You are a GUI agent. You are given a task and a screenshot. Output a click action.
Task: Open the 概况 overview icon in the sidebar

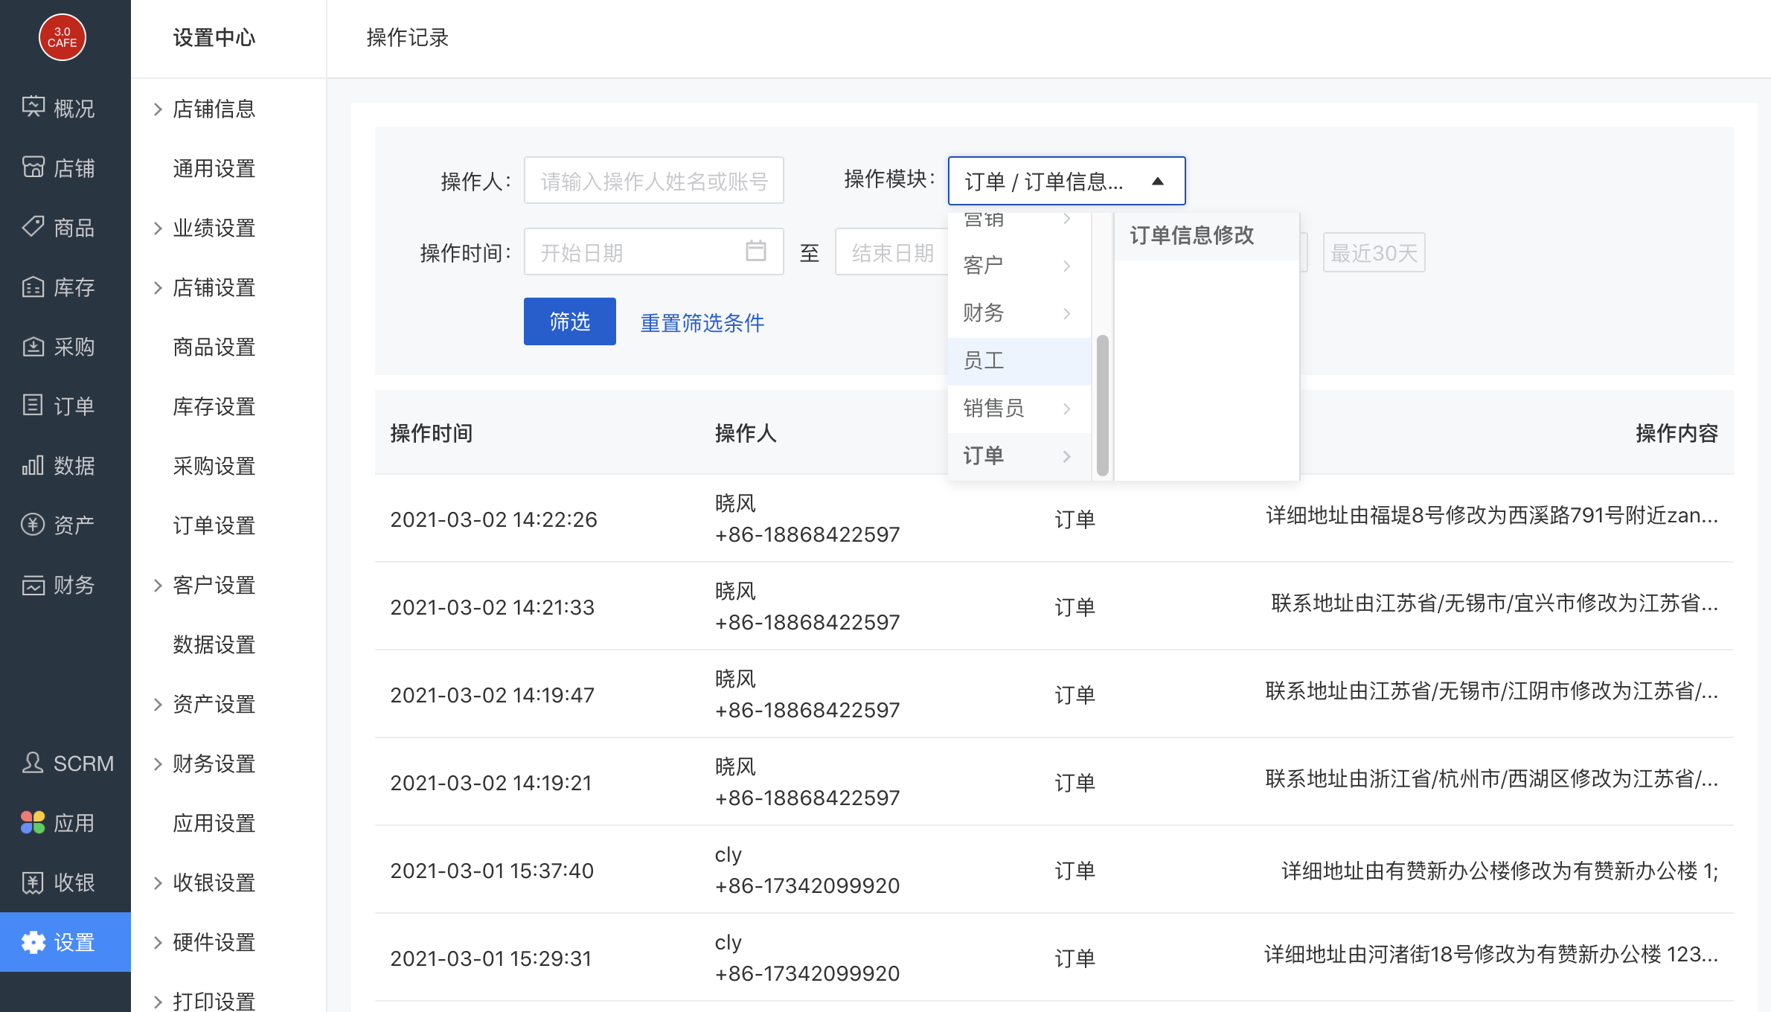coord(33,107)
